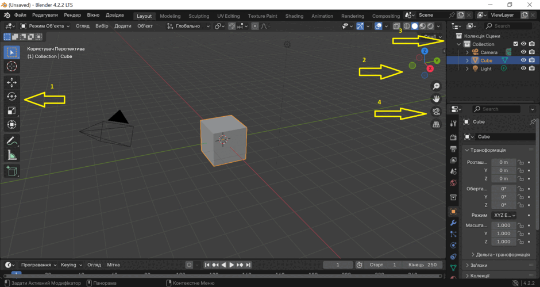Open the Рендер menu

point(72,15)
